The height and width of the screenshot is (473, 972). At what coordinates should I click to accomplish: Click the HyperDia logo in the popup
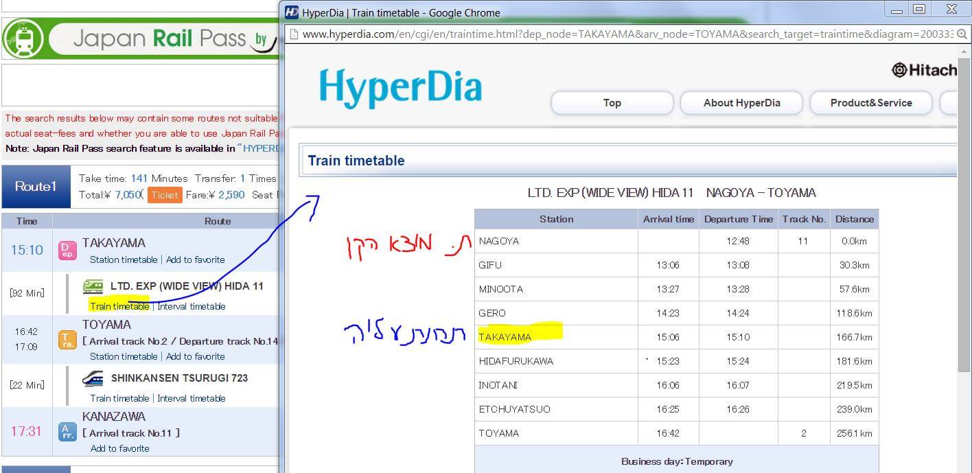pyautogui.click(x=400, y=89)
